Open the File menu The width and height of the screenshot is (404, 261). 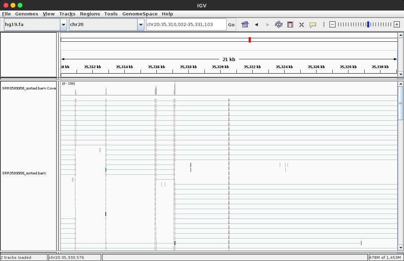click(6, 14)
